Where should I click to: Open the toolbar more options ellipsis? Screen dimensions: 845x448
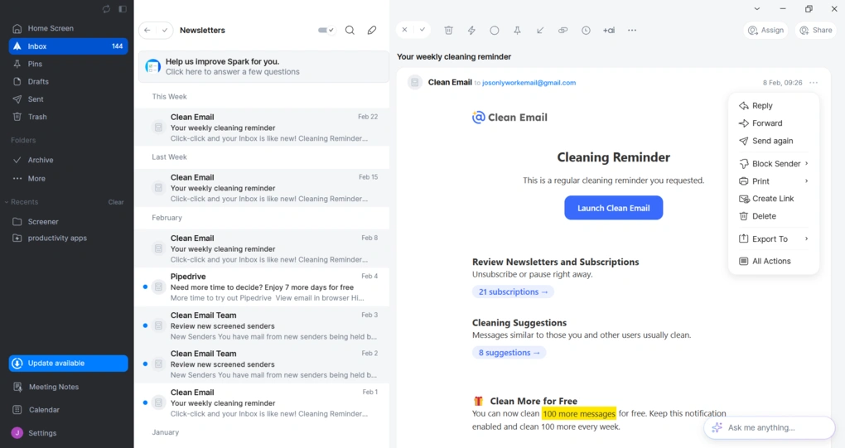(632, 30)
